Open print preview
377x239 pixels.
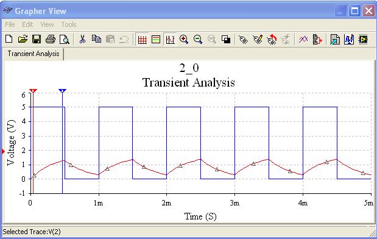(x=65, y=39)
